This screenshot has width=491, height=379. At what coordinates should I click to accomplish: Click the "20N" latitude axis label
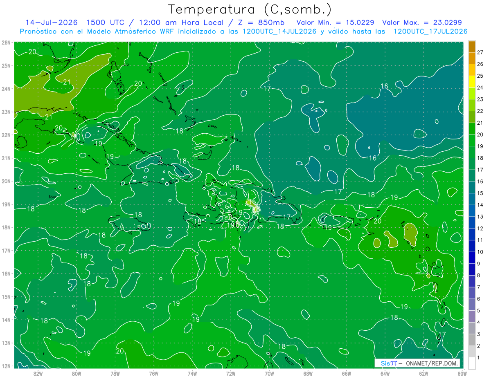click(6, 181)
